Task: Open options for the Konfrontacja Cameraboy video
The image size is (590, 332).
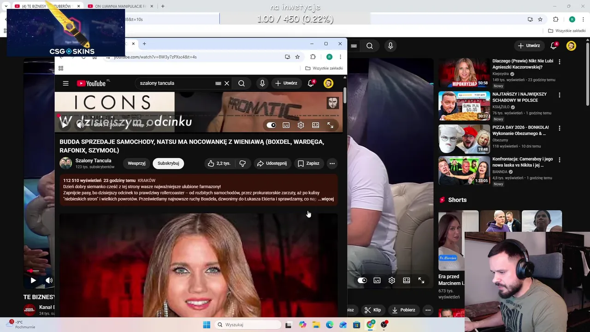Action: point(560,160)
